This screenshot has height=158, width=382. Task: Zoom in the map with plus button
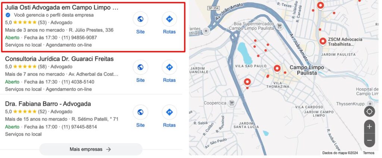(369, 127)
